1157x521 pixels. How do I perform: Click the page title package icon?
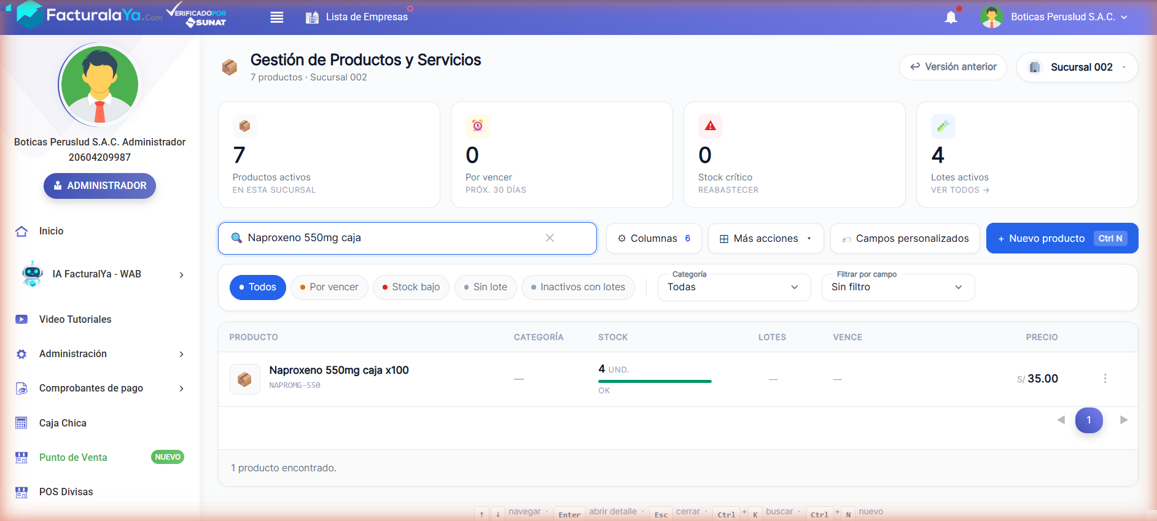pos(230,67)
